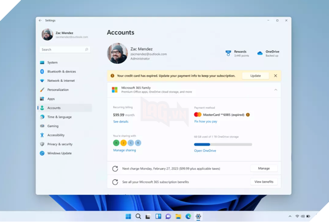Open the Manage sharing link

(124, 150)
